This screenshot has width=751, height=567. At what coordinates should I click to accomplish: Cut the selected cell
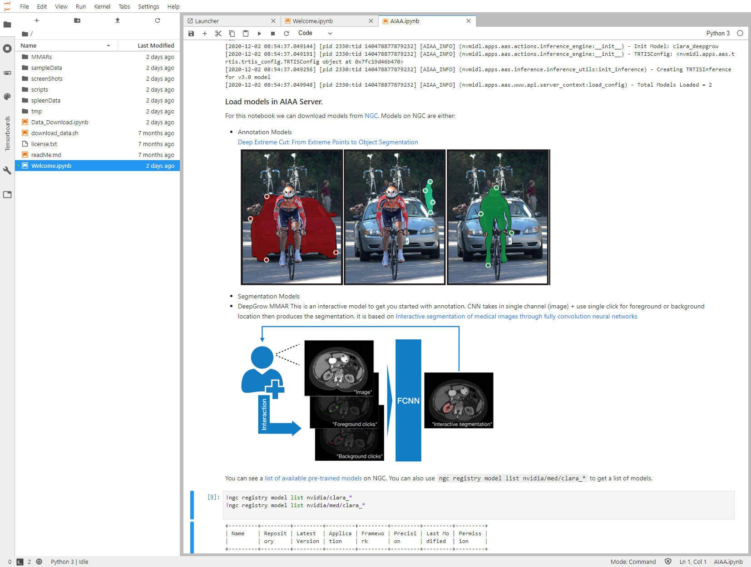click(218, 33)
